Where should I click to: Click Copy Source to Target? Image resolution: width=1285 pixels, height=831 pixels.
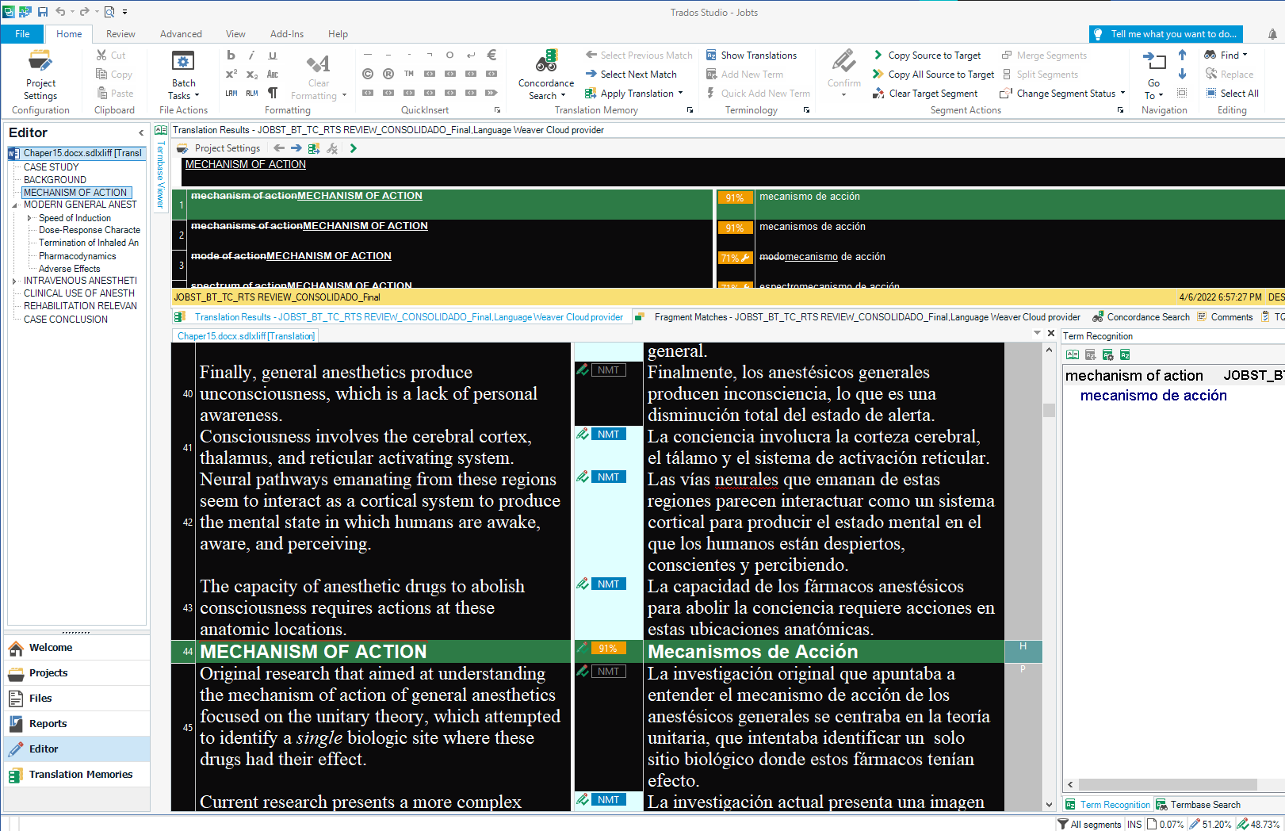pos(933,56)
